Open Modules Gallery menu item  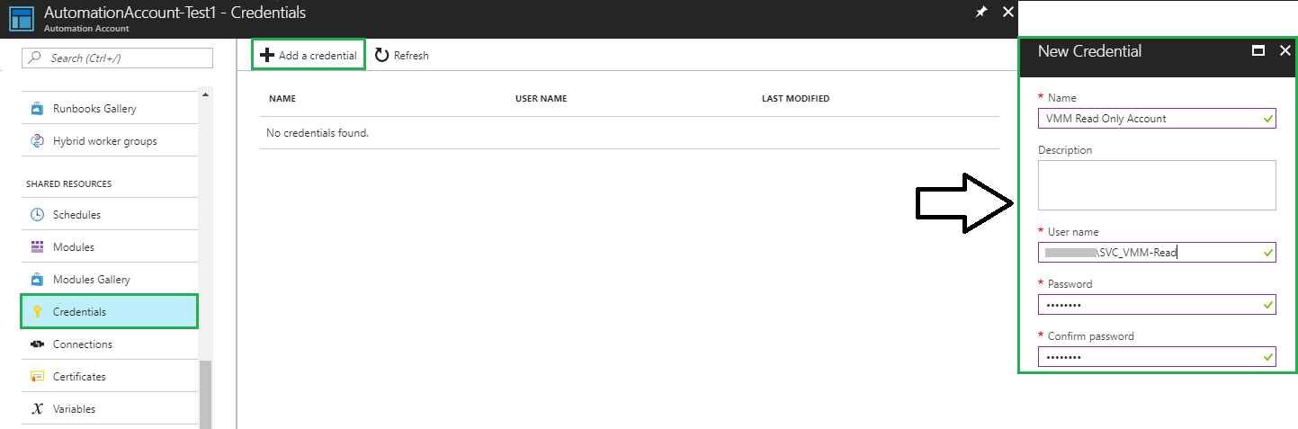coord(109,279)
